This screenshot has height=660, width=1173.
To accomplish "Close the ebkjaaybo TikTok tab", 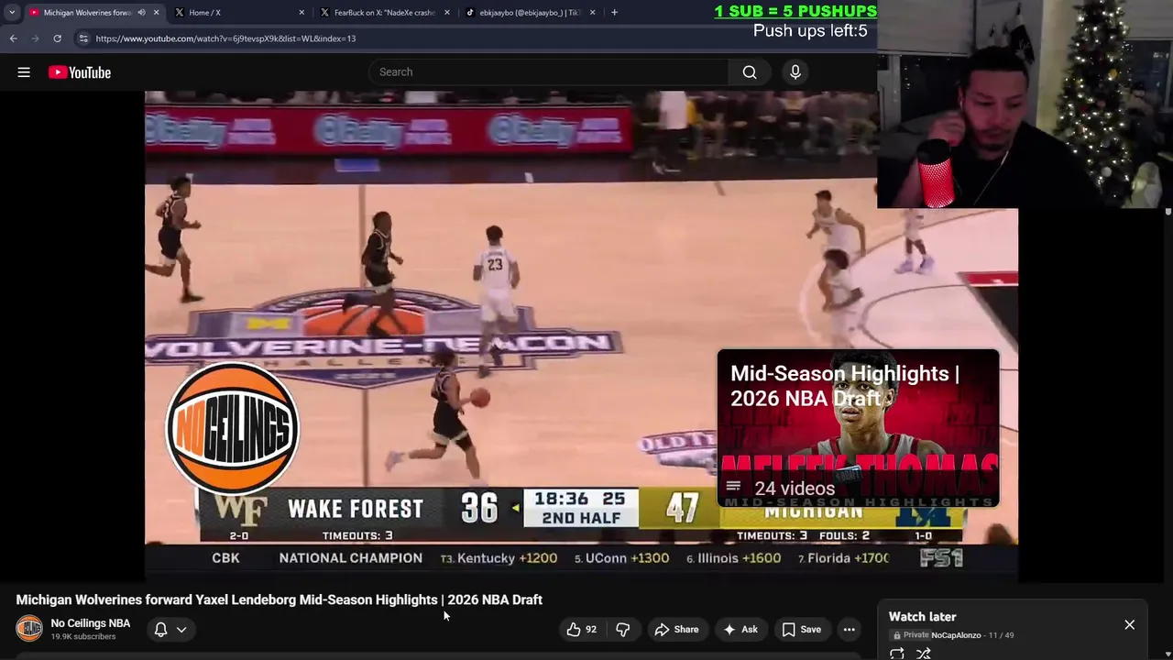I will tap(592, 13).
